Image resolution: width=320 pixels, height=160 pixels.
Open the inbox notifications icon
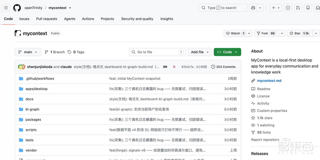318,8
